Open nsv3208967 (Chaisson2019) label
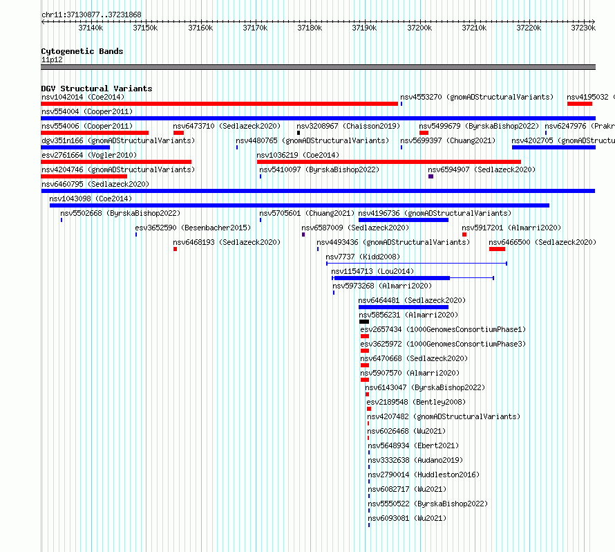Screen dimensions: 615x552 [x=348, y=126]
